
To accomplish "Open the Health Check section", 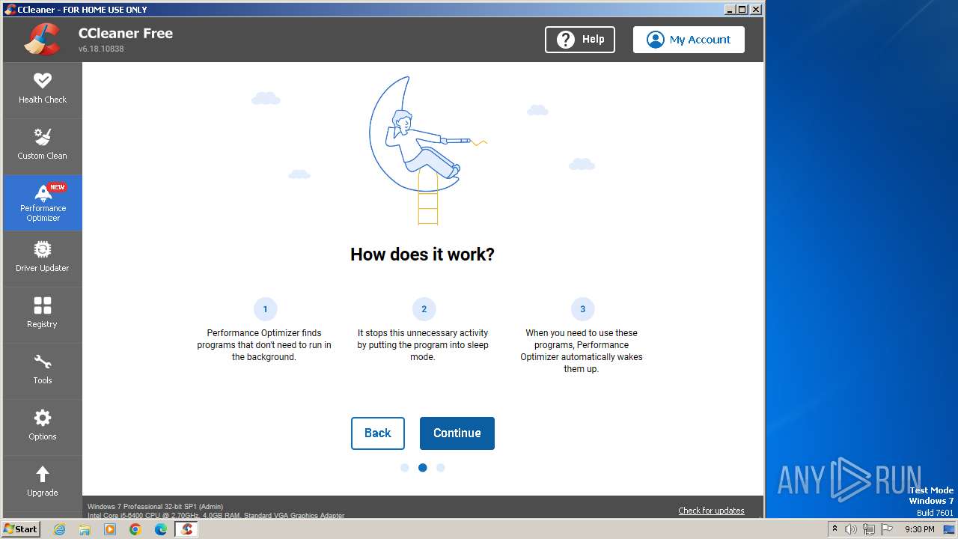I will (x=43, y=90).
